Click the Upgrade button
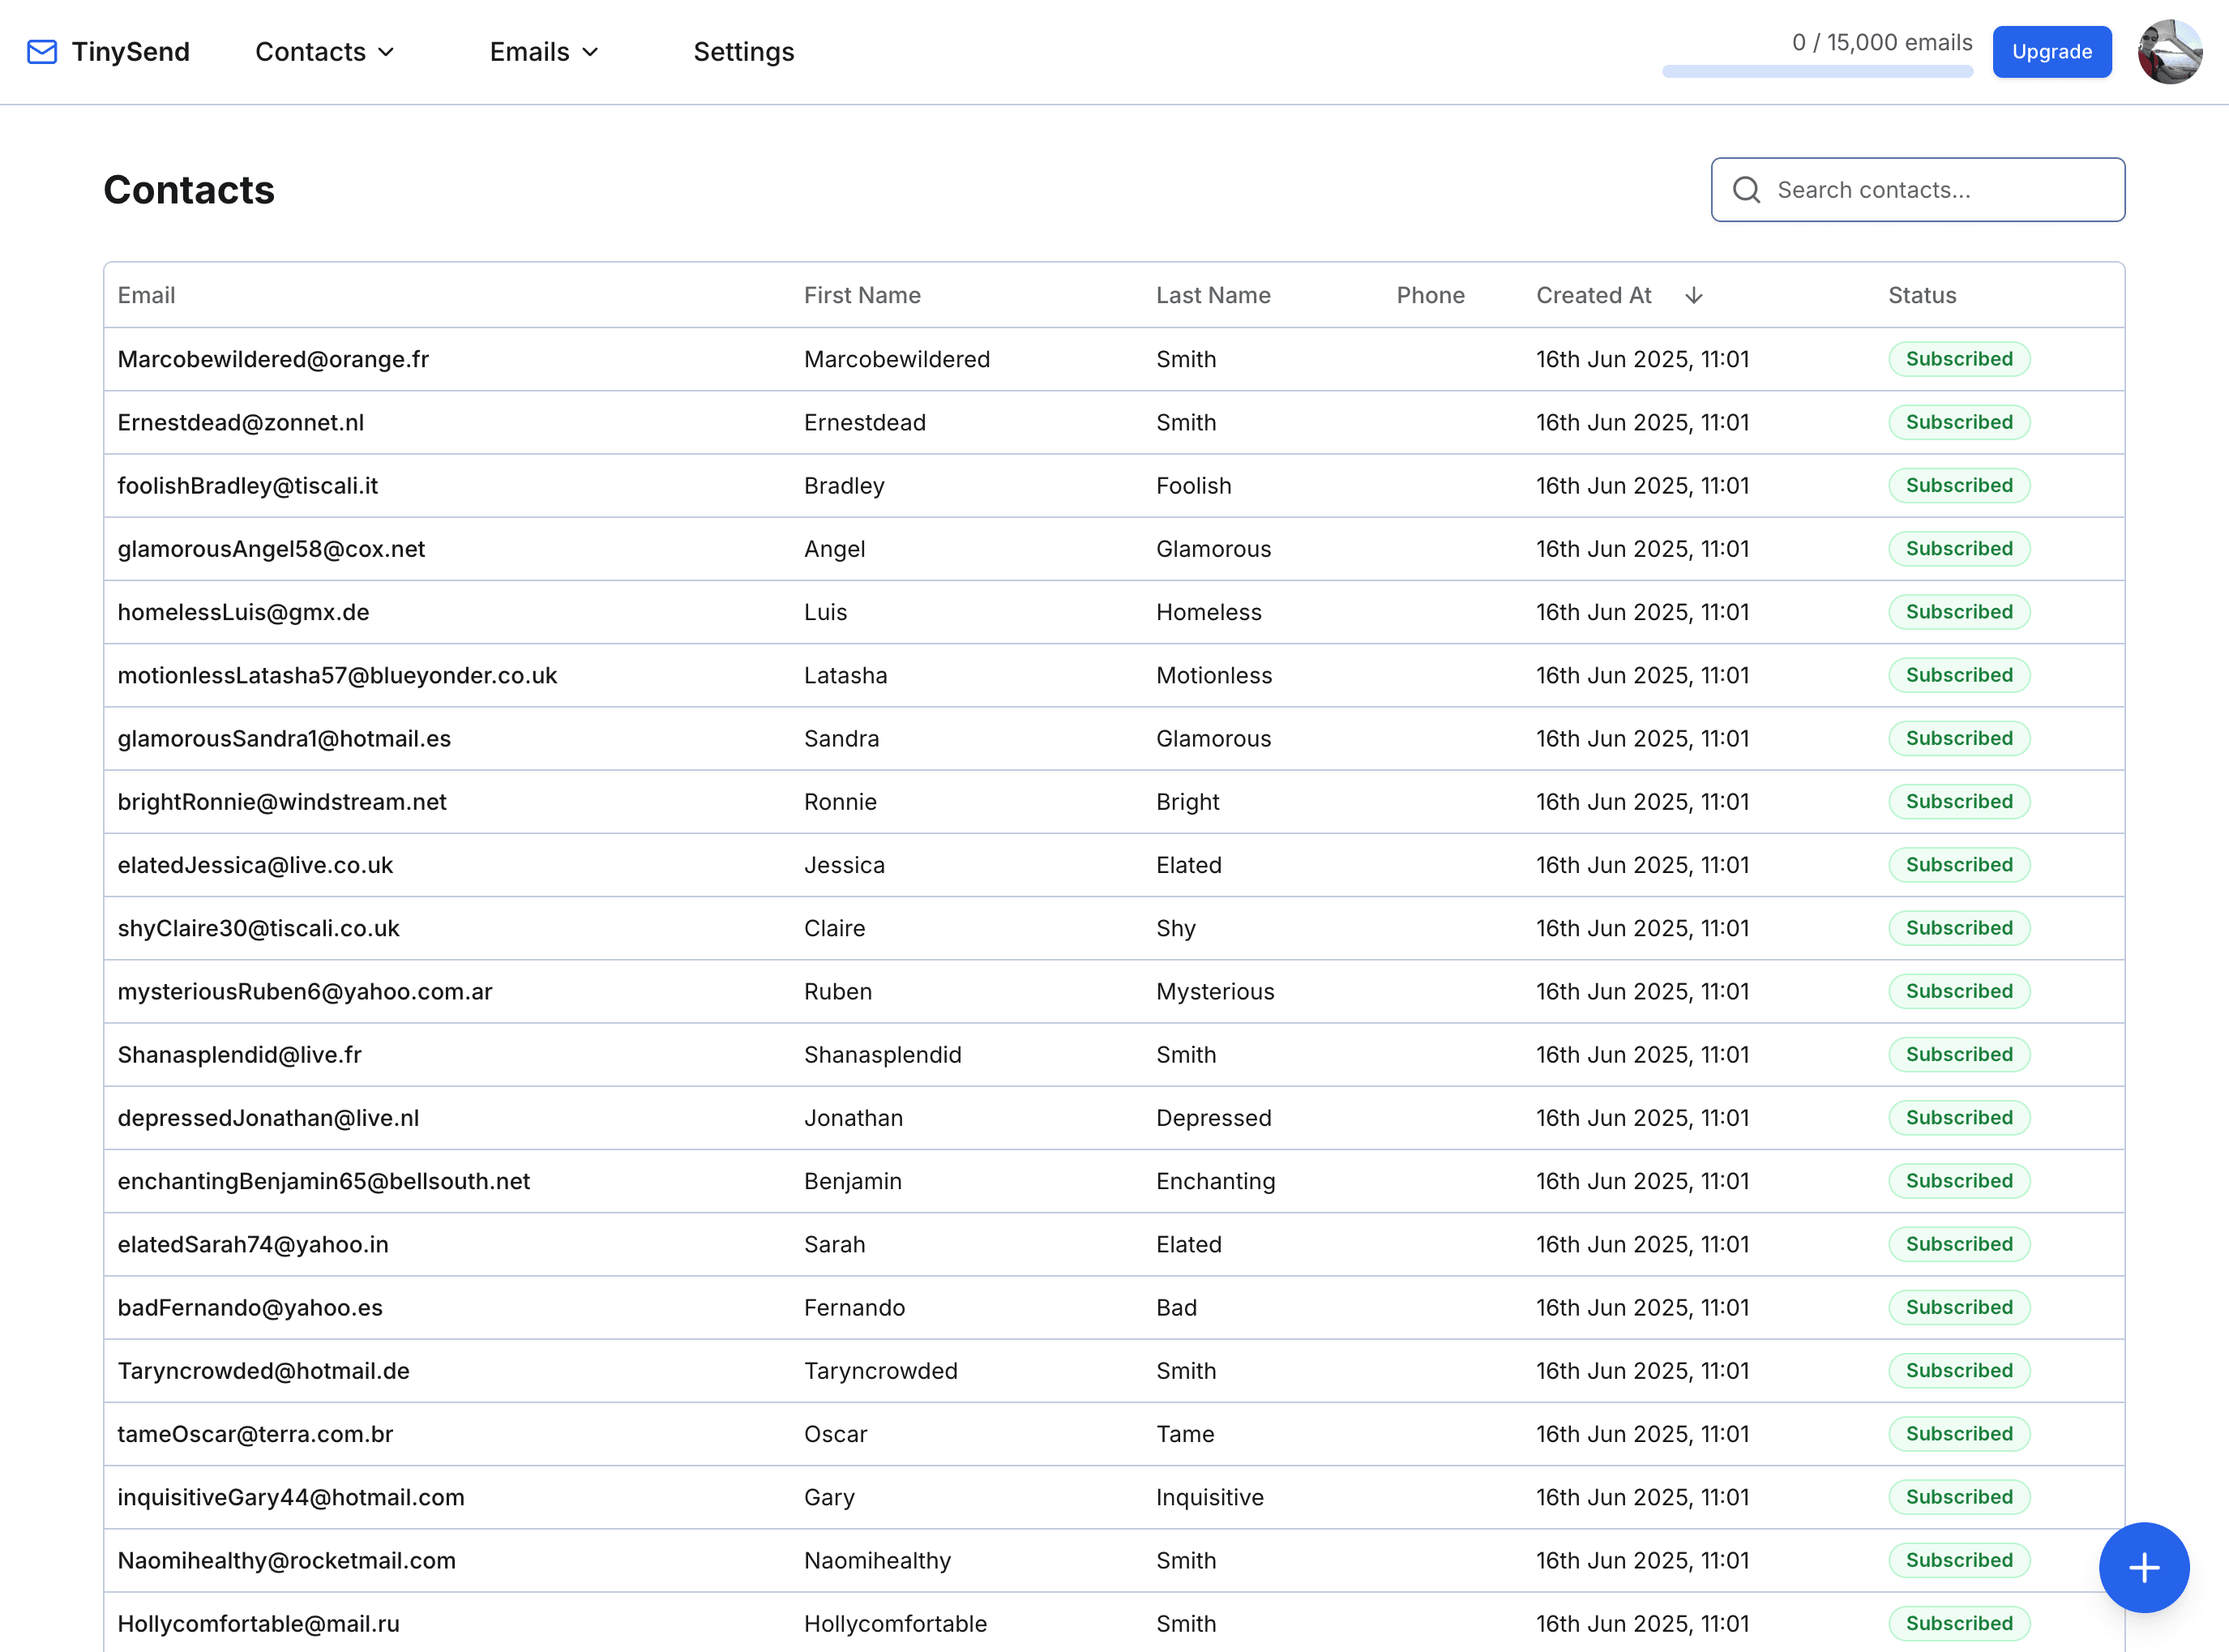 [2051, 51]
